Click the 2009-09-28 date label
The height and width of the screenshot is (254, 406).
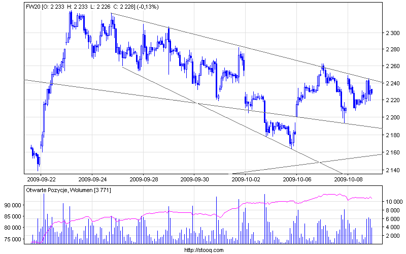(144, 179)
